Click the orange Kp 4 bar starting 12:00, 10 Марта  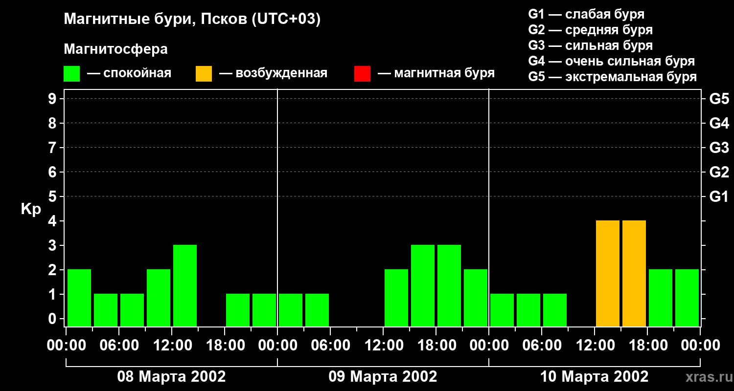point(608,273)
